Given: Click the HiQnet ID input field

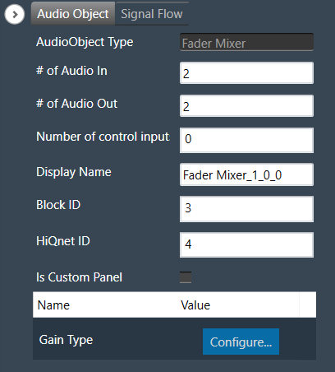Looking at the screenshot, I should coord(246,244).
